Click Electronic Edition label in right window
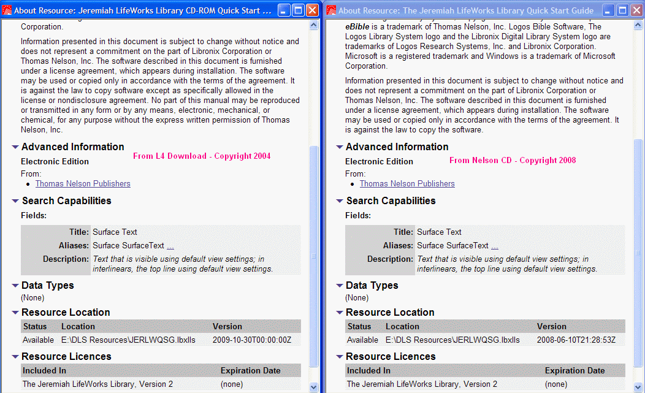The image size is (645, 393). coord(379,161)
